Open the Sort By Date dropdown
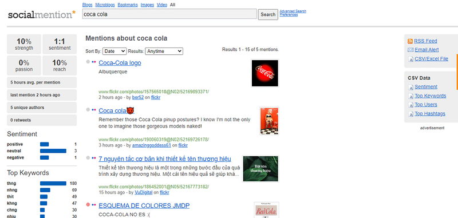 (114, 51)
